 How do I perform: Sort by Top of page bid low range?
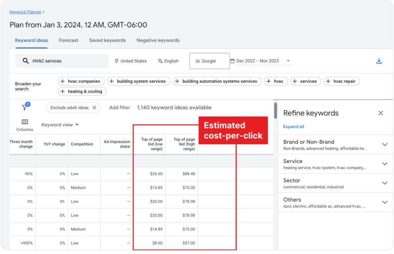tap(152, 144)
